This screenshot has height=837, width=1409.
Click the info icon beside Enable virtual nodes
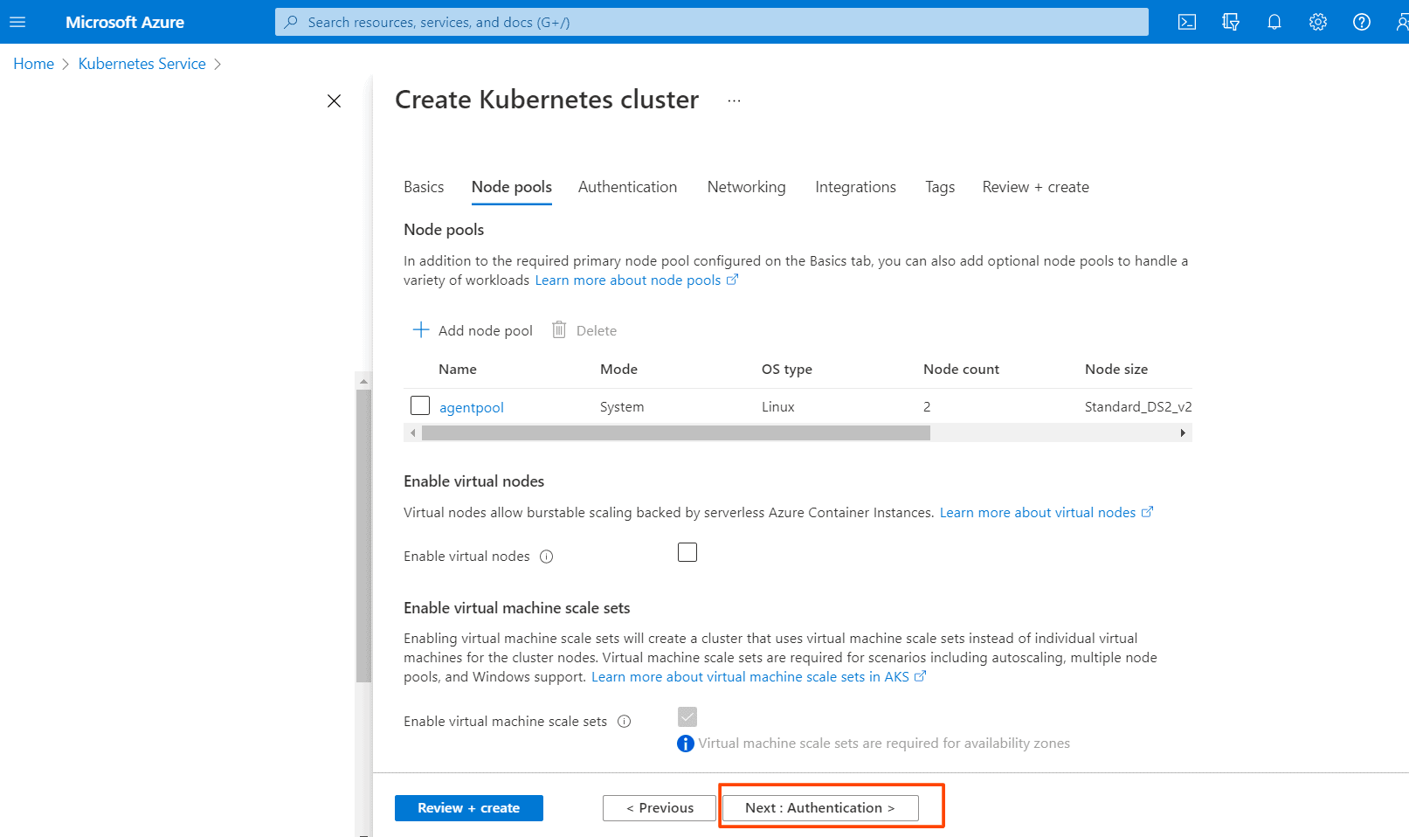coord(547,557)
